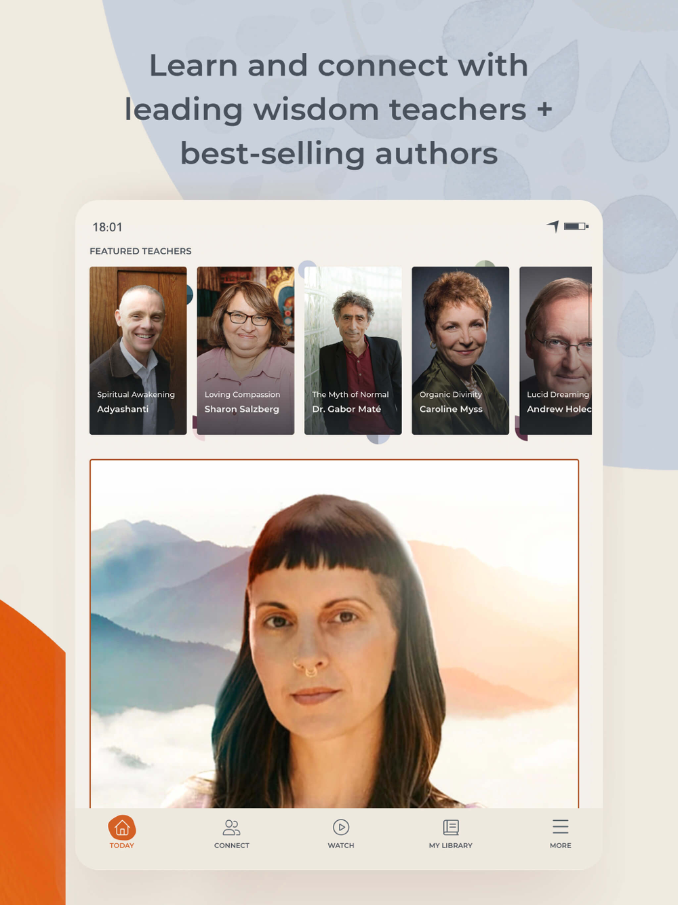Select the TODAY tab label

coord(122,845)
